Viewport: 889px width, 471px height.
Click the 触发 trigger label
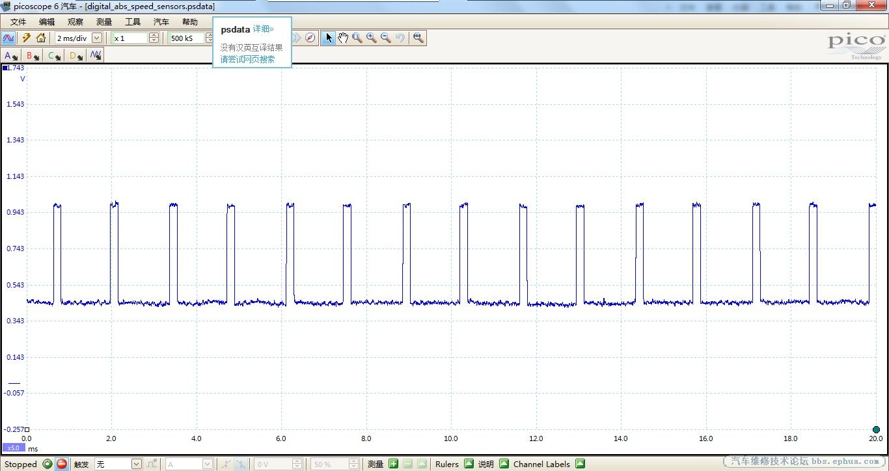point(81,464)
